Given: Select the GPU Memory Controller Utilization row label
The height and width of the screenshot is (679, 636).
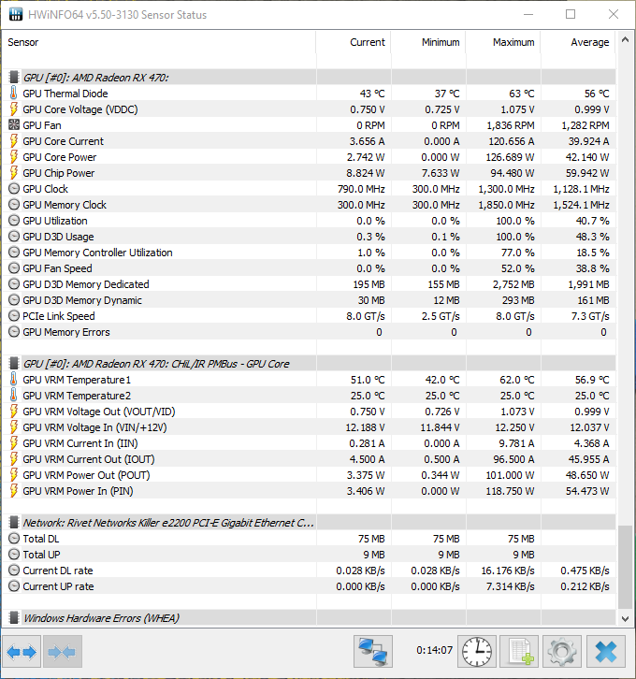Looking at the screenshot, I should tap(97, 253).
